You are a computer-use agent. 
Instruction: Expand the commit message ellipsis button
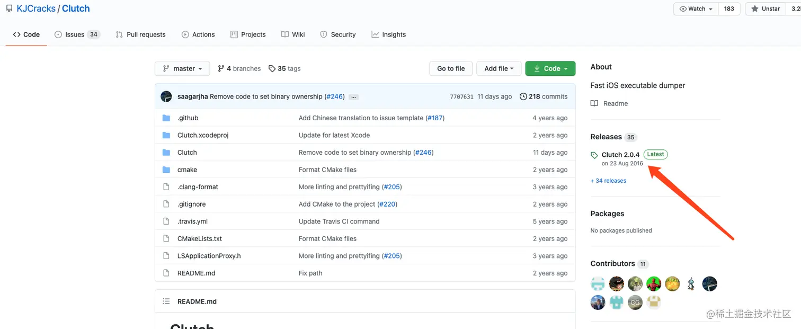point(354,97)
